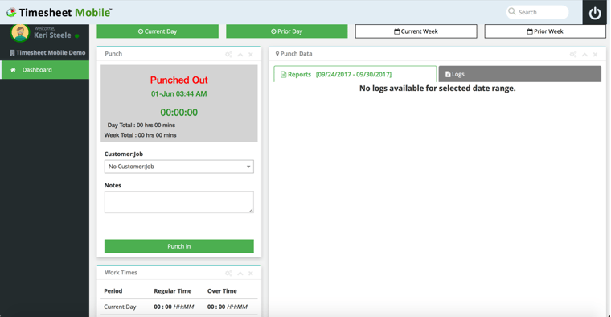Open Work Times panel settings gears
The height and width of the screenshot is (317, 611).
(229, 273)
